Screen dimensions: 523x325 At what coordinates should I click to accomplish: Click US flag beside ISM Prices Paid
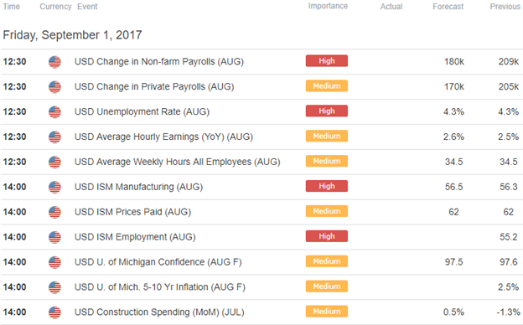point(54,212)
